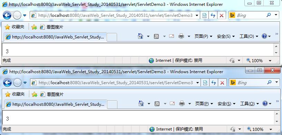Expand toolbar overflow chevron in top window
Image resolution: width=282 pixels, height=135 pixels.
tap(277, 34)
